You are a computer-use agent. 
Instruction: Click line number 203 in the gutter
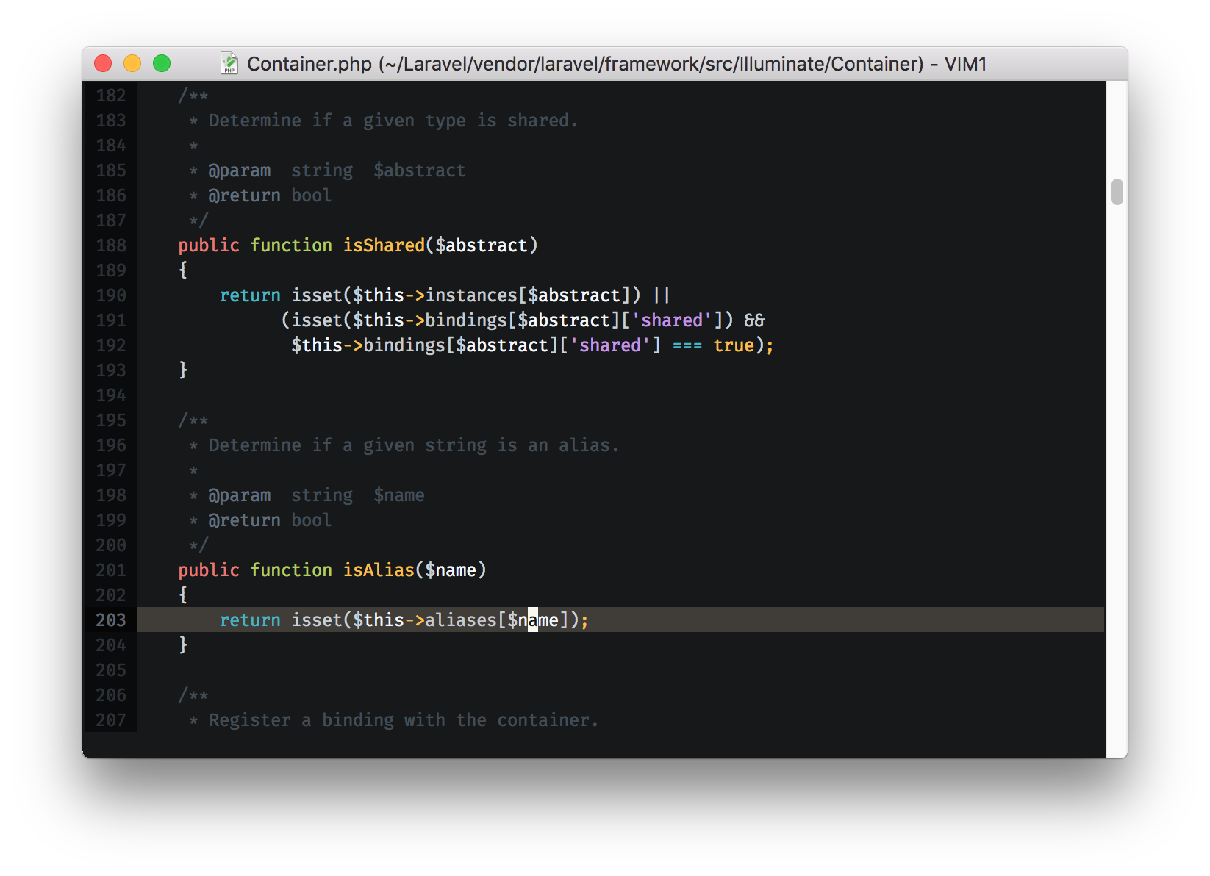tap(111, 620)
